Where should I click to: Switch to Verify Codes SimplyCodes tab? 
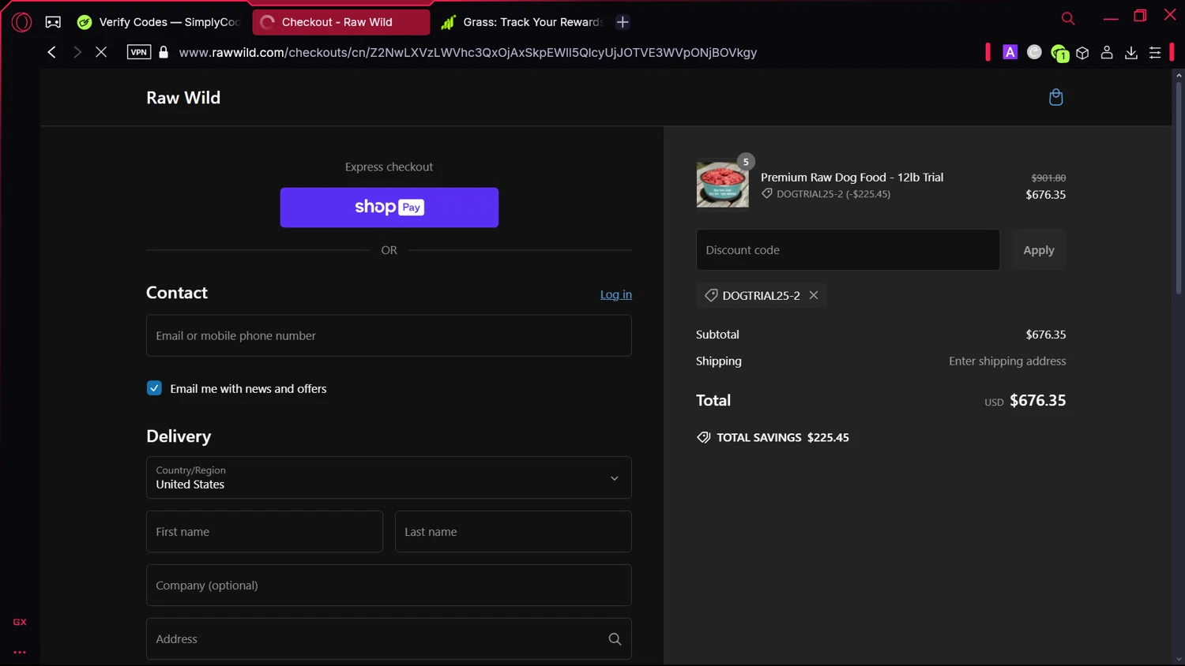[158, 22]
